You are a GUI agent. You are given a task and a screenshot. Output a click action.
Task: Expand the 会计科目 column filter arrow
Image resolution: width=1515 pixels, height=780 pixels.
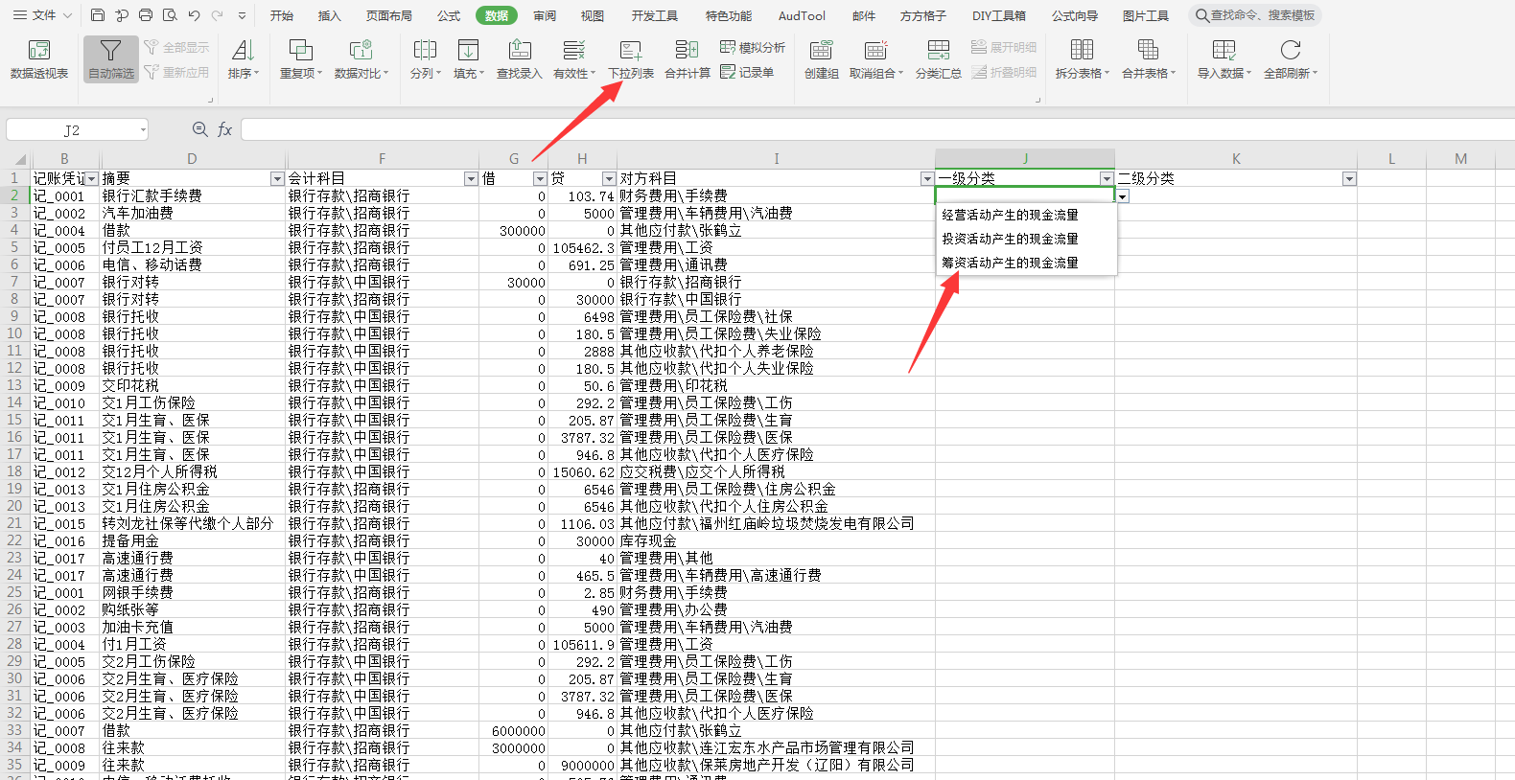(471, 179)
